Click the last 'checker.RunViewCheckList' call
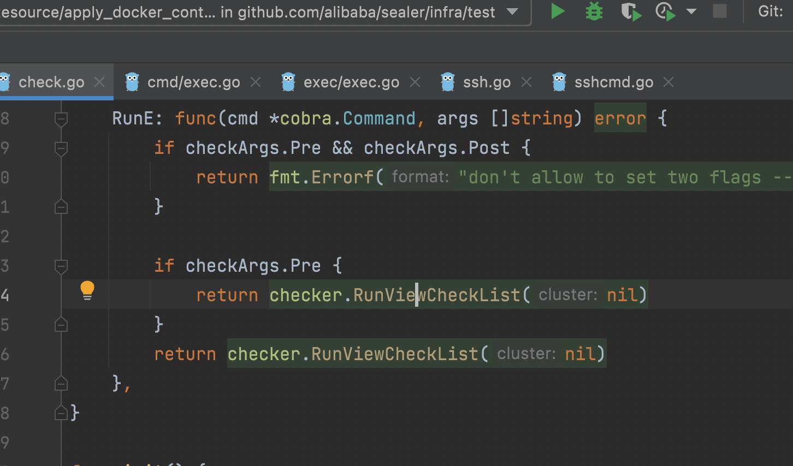Image resolution: width=793 pixels, height=466 pixels. click(x=353, y=354)
